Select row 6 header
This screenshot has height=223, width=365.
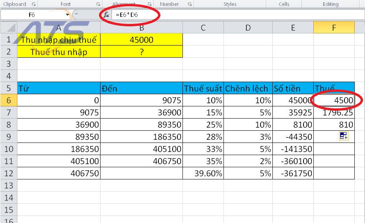[8, 100]
